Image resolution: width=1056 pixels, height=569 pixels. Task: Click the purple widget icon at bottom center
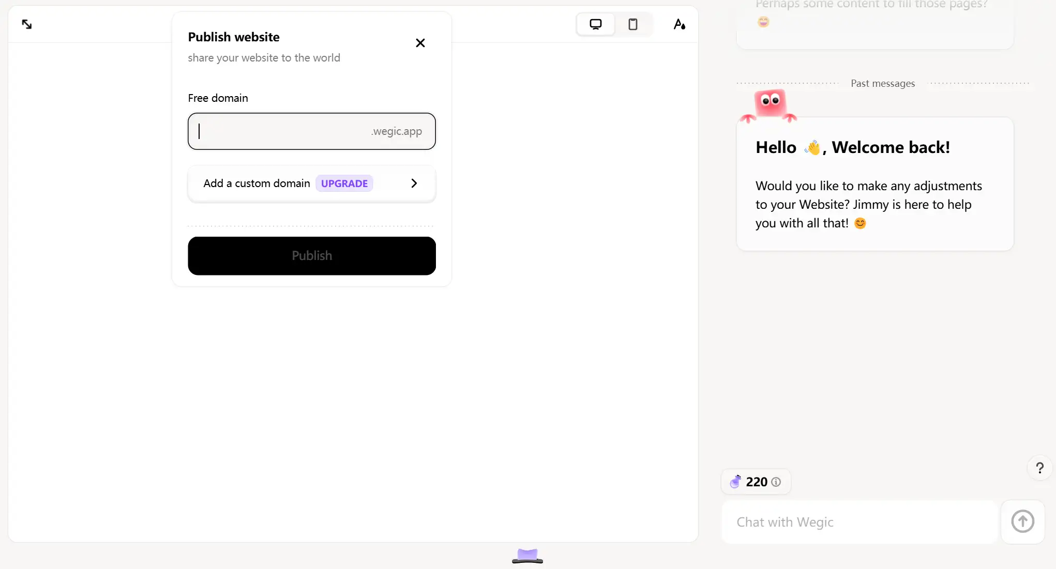pos(526,556)
